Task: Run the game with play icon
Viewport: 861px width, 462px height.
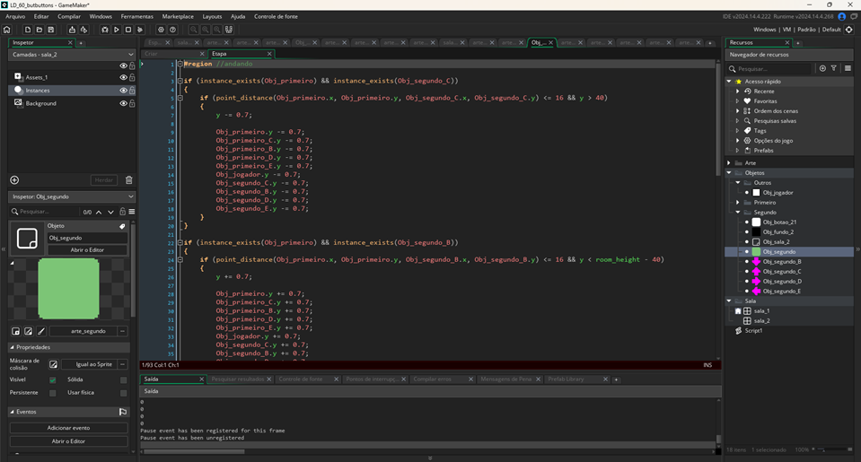Action: click(117, 30)
